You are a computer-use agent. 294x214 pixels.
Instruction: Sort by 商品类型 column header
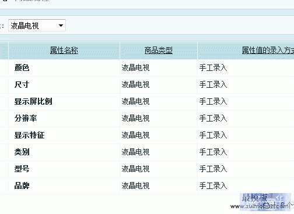click(x=159, y=51)
